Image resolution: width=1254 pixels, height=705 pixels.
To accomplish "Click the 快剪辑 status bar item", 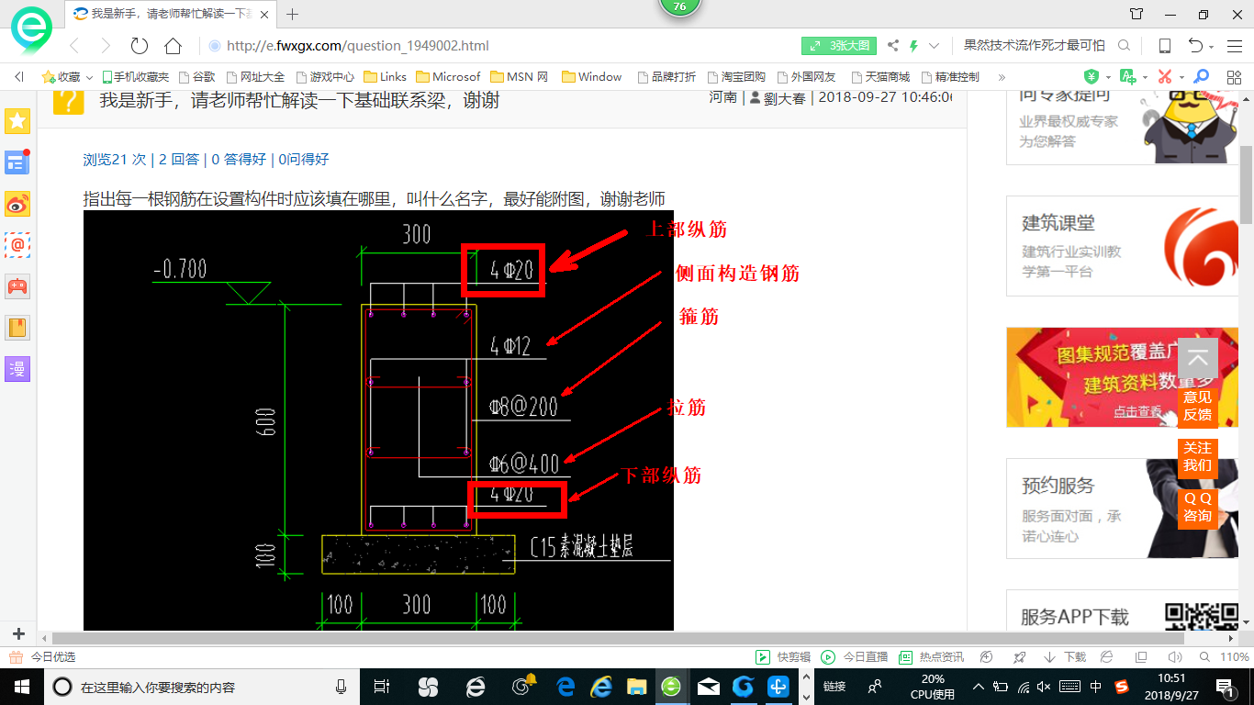I will point(783,657).
